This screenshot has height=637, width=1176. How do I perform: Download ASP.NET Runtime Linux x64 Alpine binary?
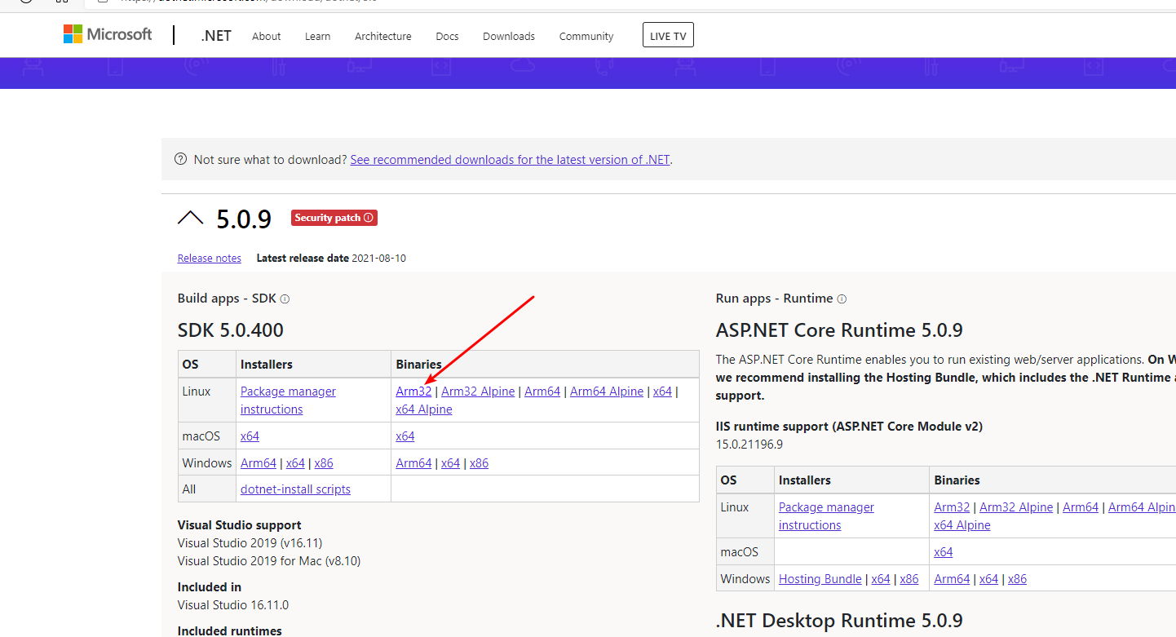pyautogui.click(x=962, y=525)
